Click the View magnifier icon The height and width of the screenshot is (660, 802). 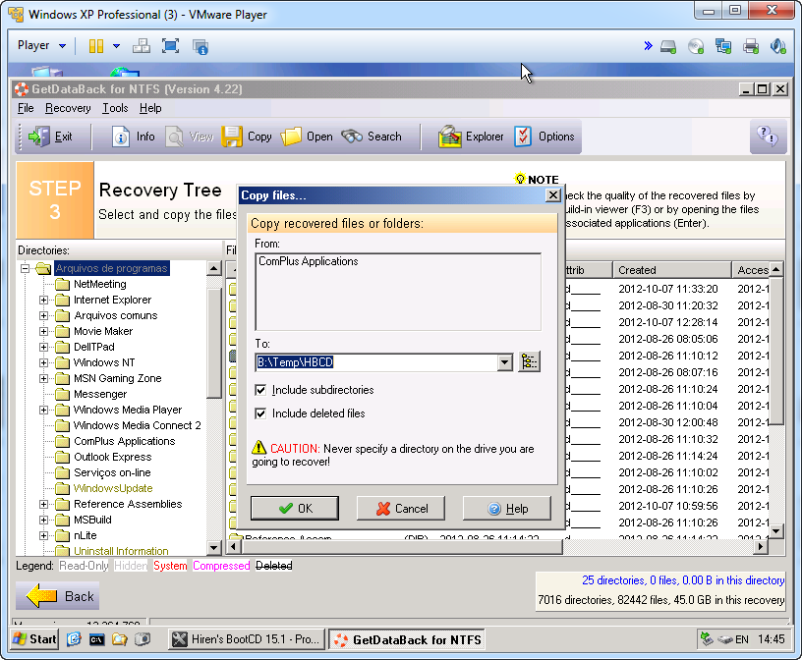(174, 137)
